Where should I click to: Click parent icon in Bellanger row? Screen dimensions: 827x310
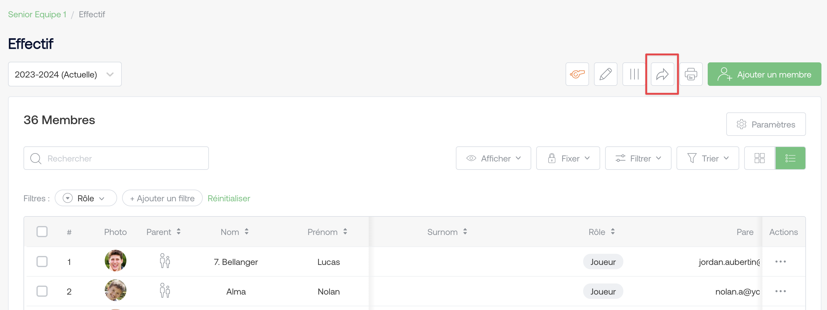(165, 261)
